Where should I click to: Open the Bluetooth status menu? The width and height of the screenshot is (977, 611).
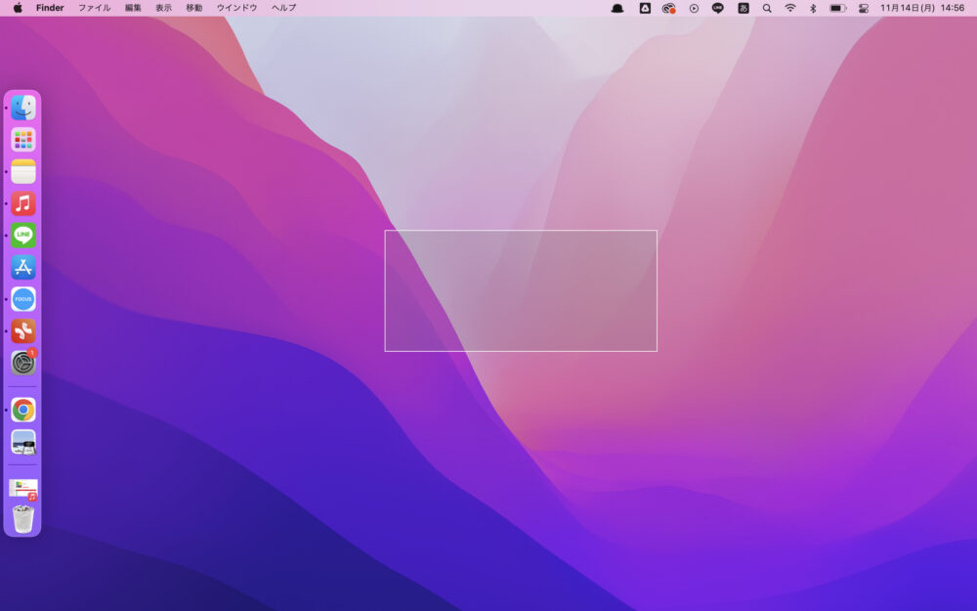click(813, 8)
